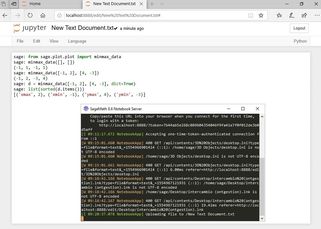Click the SageMath Notebook Server window icon

86,109
